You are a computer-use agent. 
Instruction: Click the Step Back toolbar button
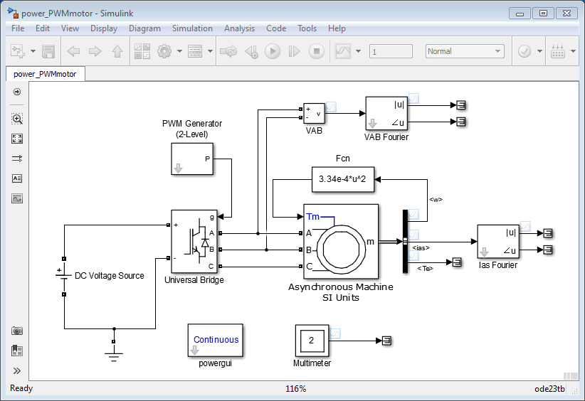(x=251, y=51)
